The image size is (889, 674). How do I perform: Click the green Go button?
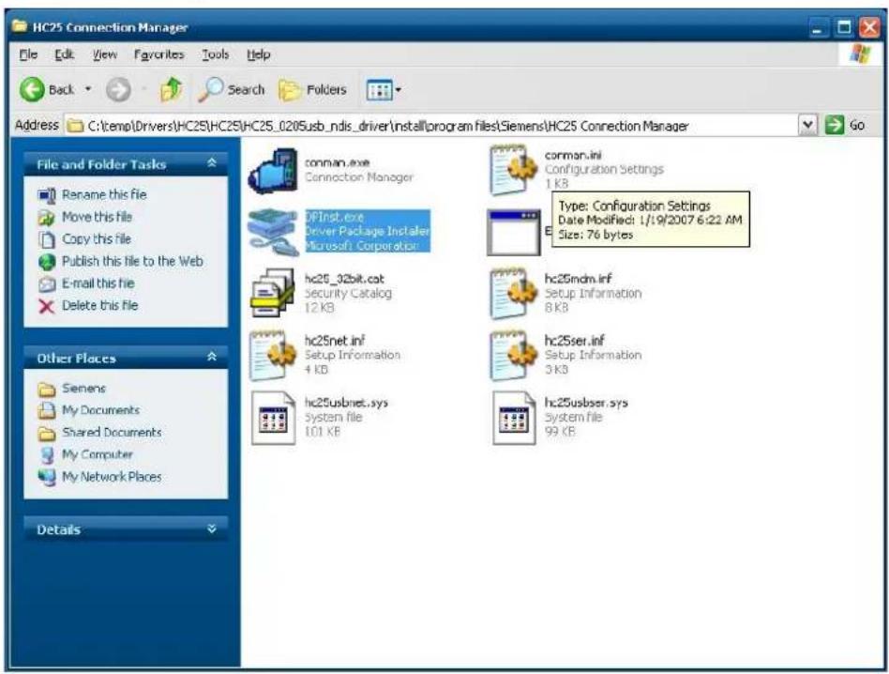[x=845, y=125]
